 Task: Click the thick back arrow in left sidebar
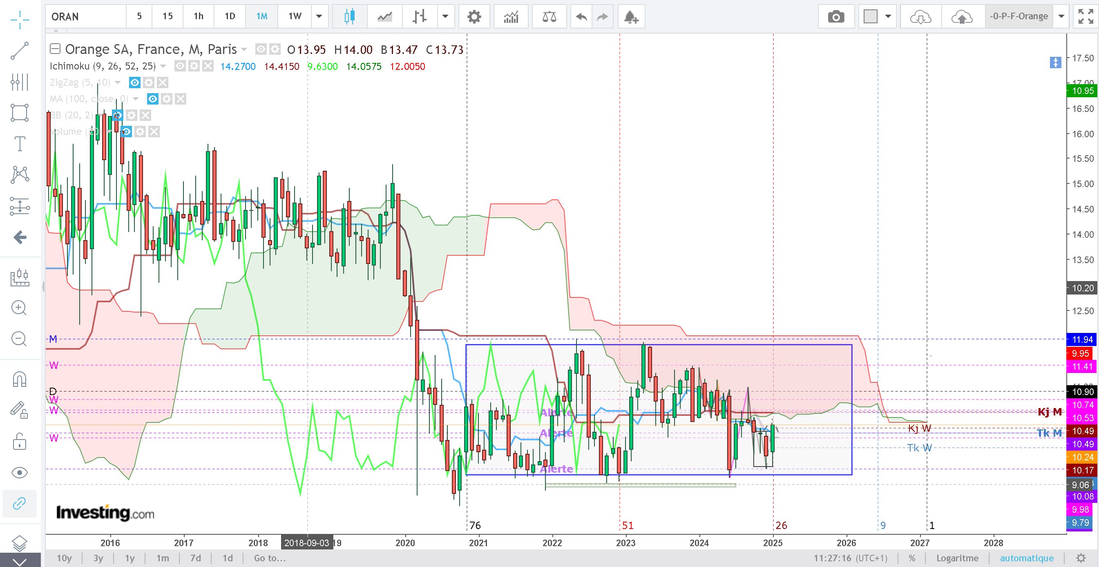20,237
